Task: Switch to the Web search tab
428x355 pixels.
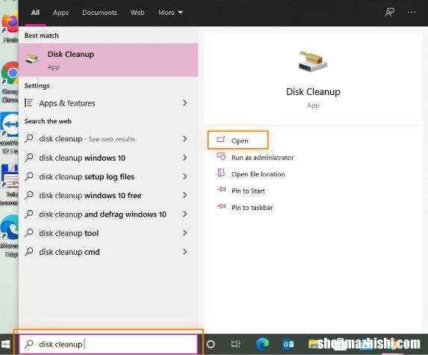Action: tap(137, 13)
